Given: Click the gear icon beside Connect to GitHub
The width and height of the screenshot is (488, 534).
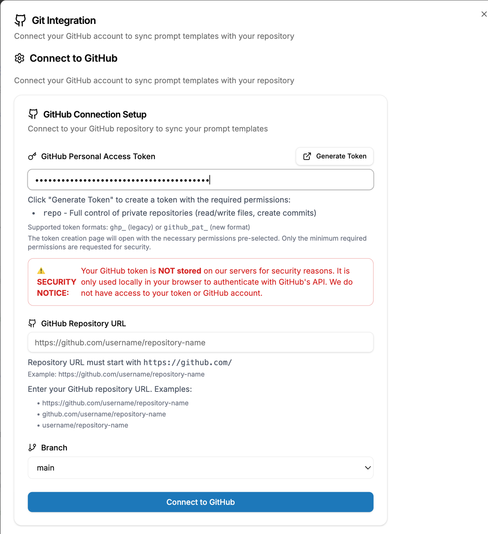Looking at the screenshot, I should (19, 58).
